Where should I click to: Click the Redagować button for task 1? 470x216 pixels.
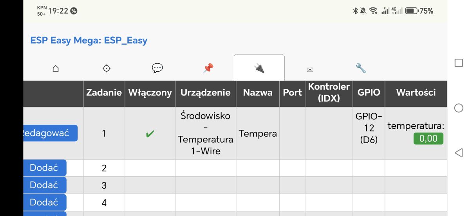click(x=51, y=133)
